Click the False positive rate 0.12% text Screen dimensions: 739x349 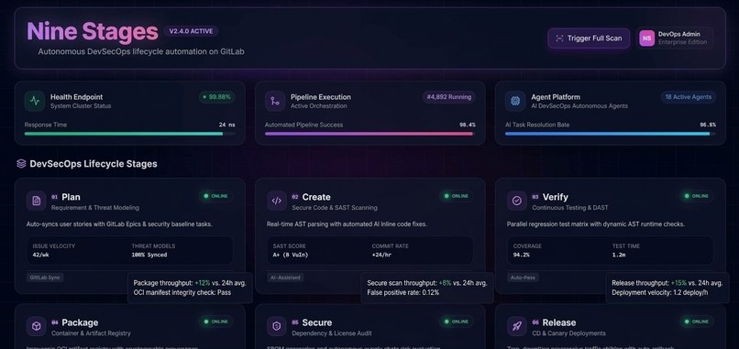(403, 292)
